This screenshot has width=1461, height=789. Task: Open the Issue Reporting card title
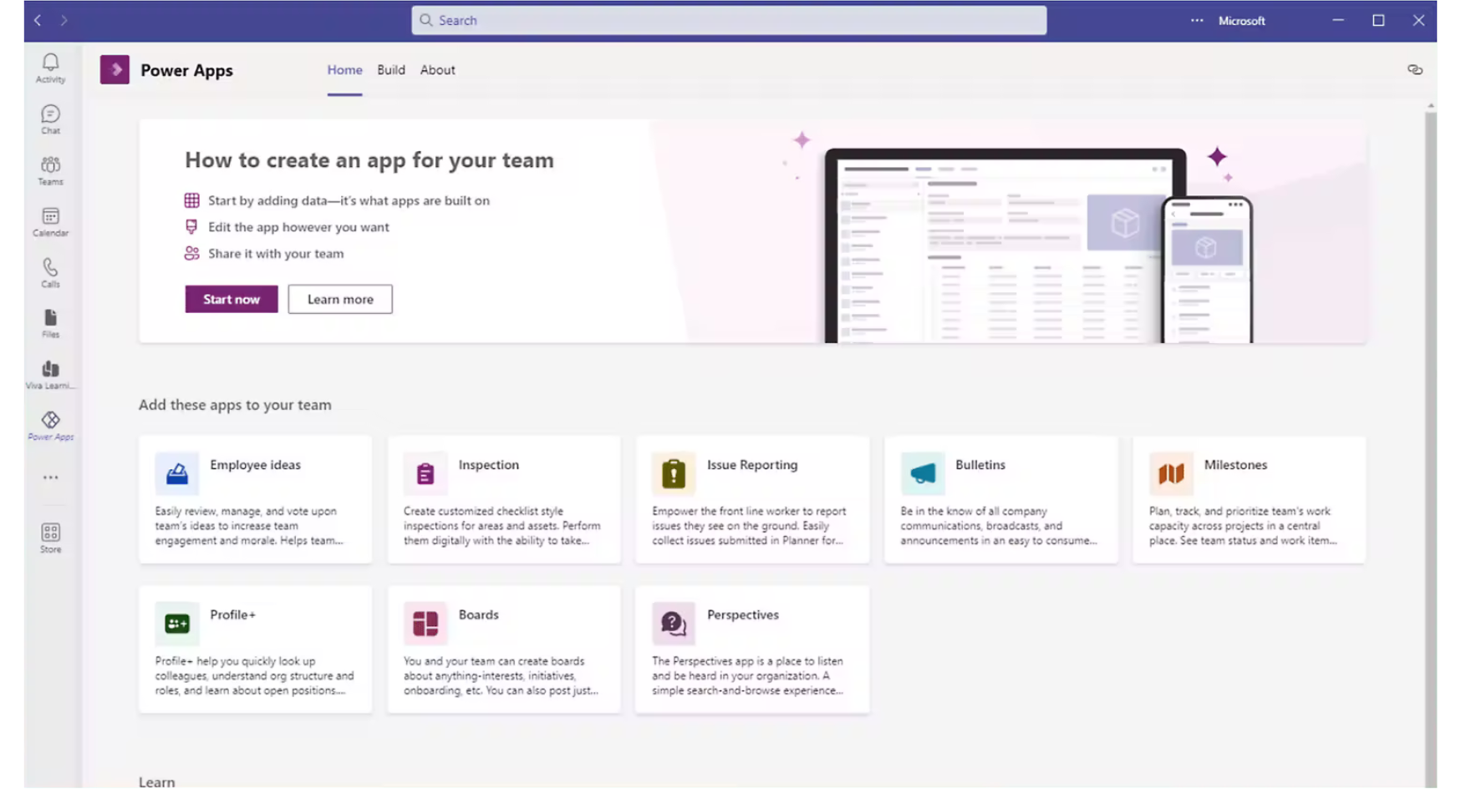(752, 465)
